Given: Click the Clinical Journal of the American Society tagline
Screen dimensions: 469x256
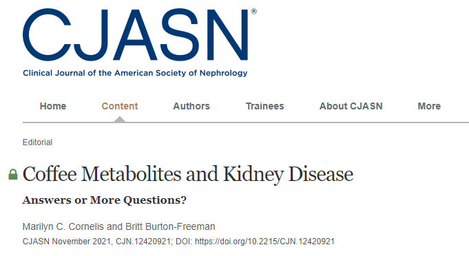Looking at the screenshot, I should pyautogui.click(x=135, y=73).
